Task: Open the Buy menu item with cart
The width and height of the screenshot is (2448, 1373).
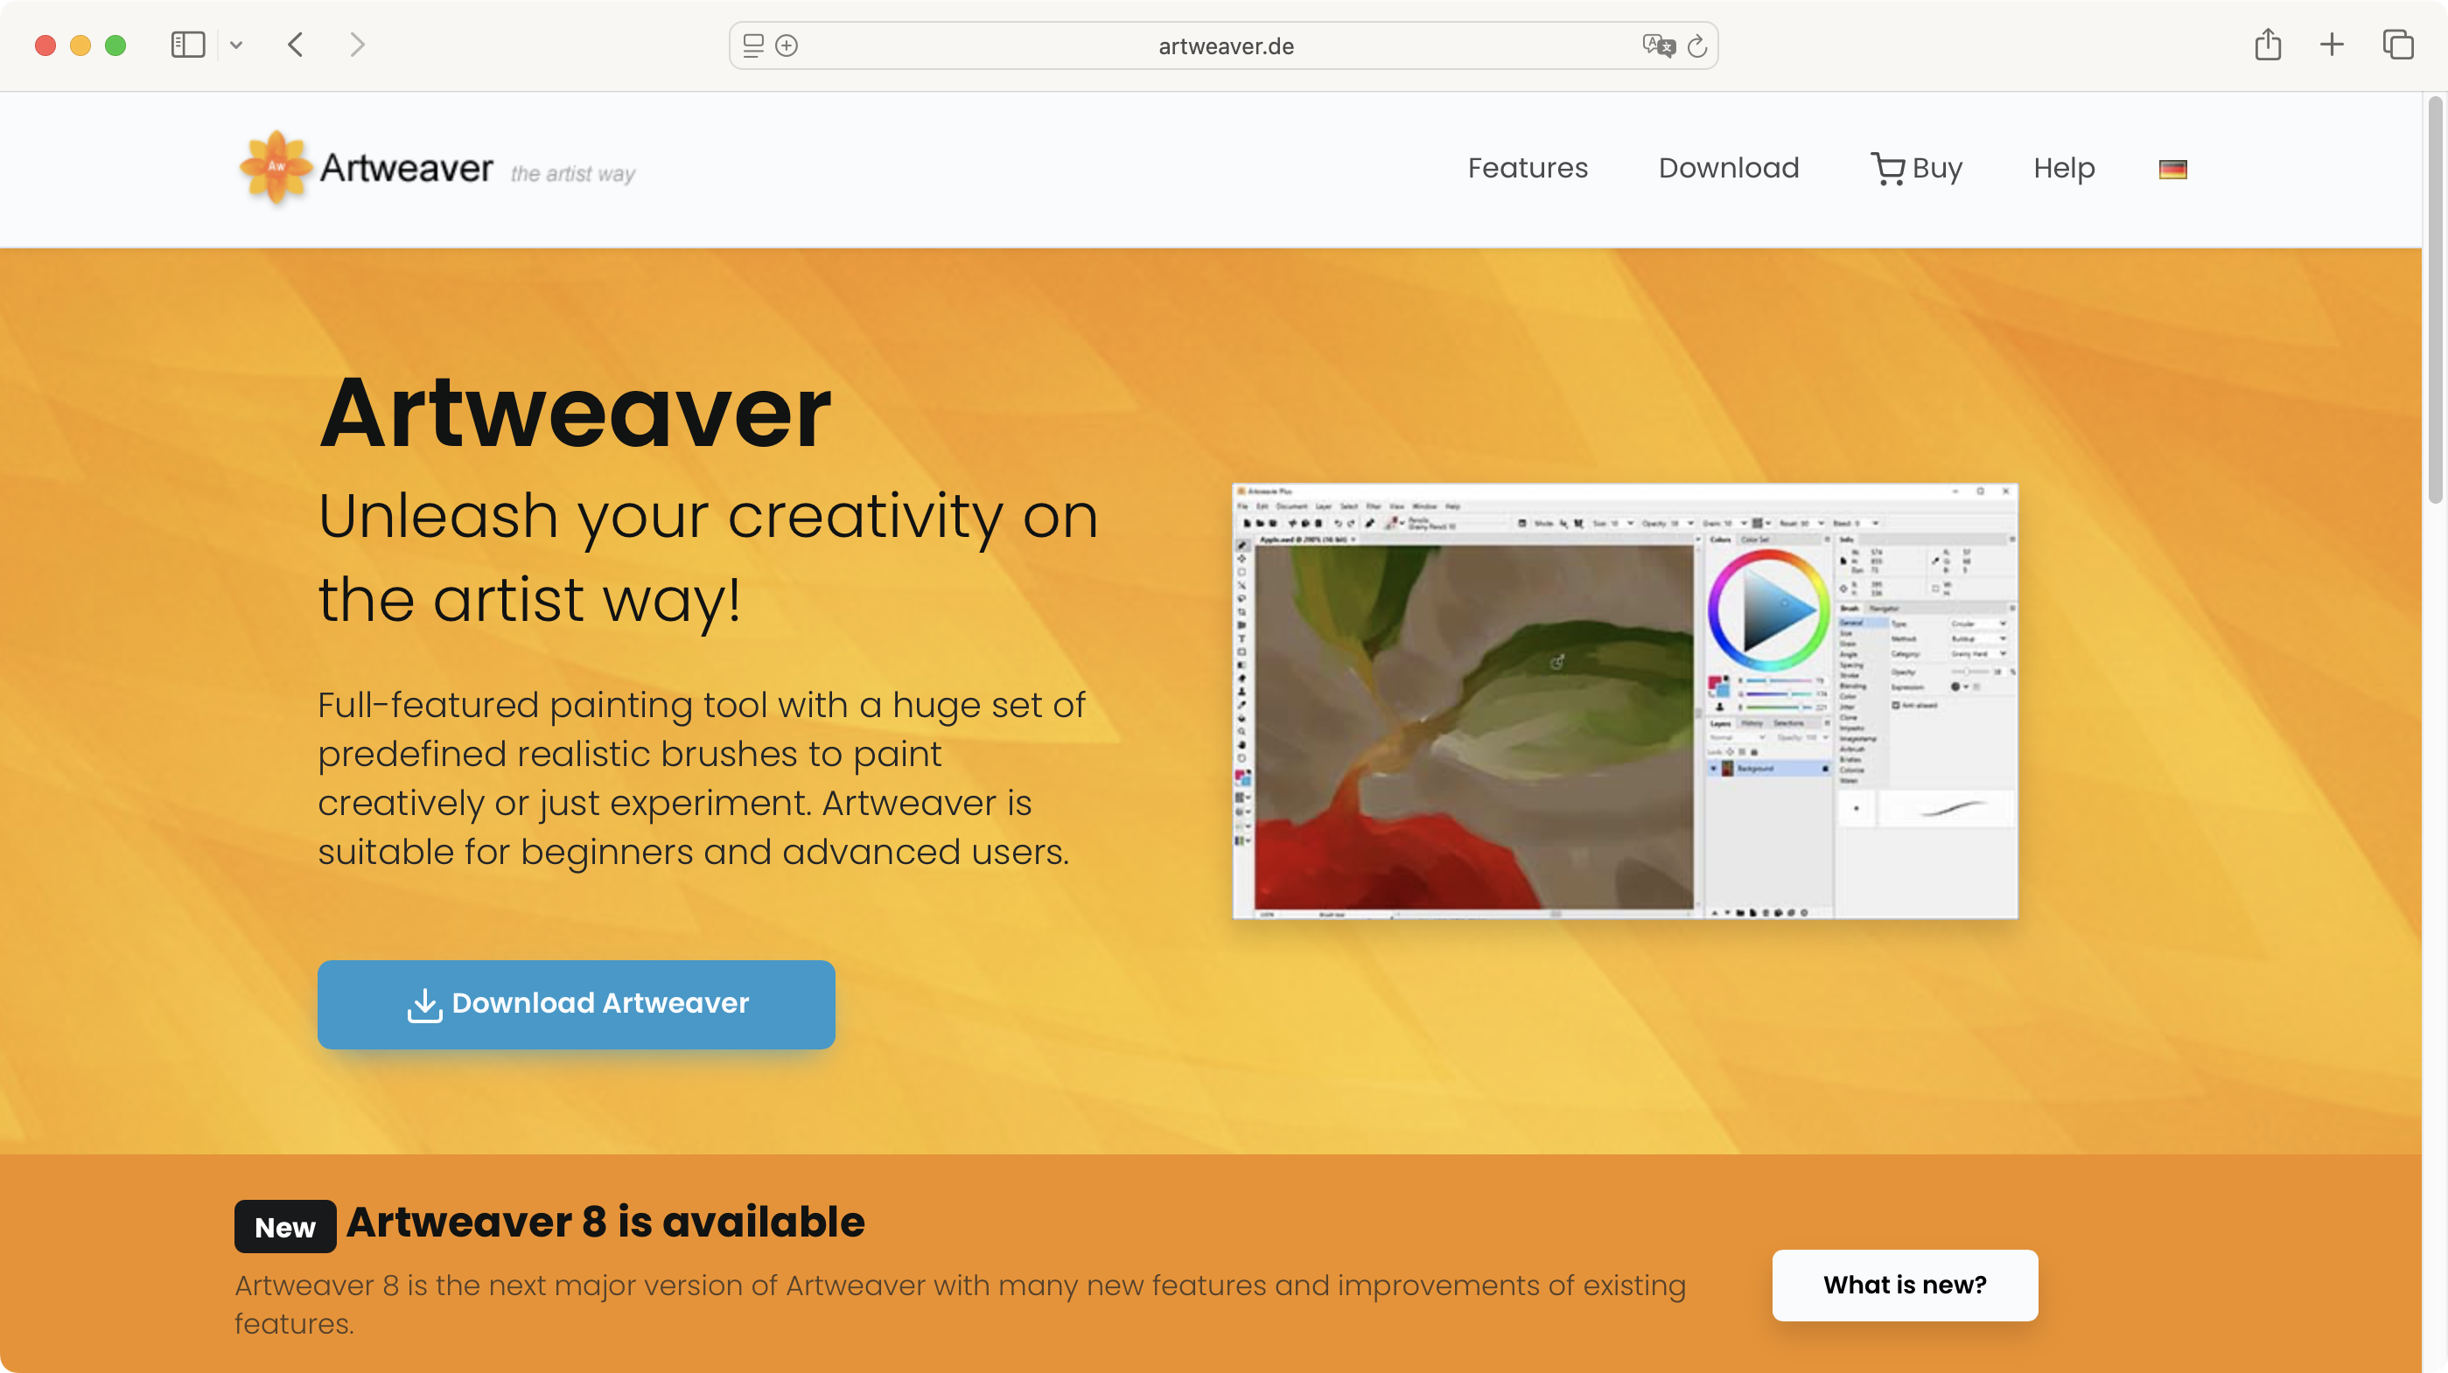Action: pyautogui.click(x=1916, y=168)
